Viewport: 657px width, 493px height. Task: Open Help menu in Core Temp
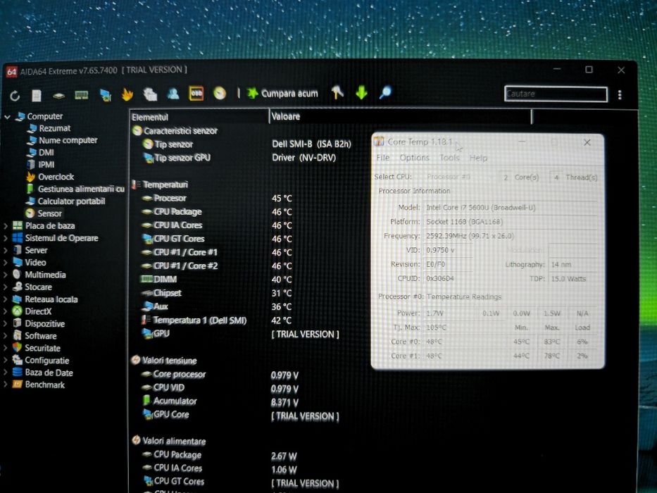478,158
